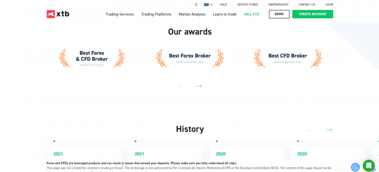379x172 pixels.
Task: Open the PARTNERSHIPS link
Action: point(279,5)
